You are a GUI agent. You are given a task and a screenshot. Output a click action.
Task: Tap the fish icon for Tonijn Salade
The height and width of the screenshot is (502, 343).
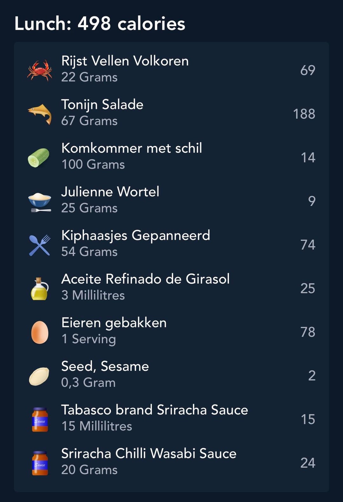click(x=39, y=113)
